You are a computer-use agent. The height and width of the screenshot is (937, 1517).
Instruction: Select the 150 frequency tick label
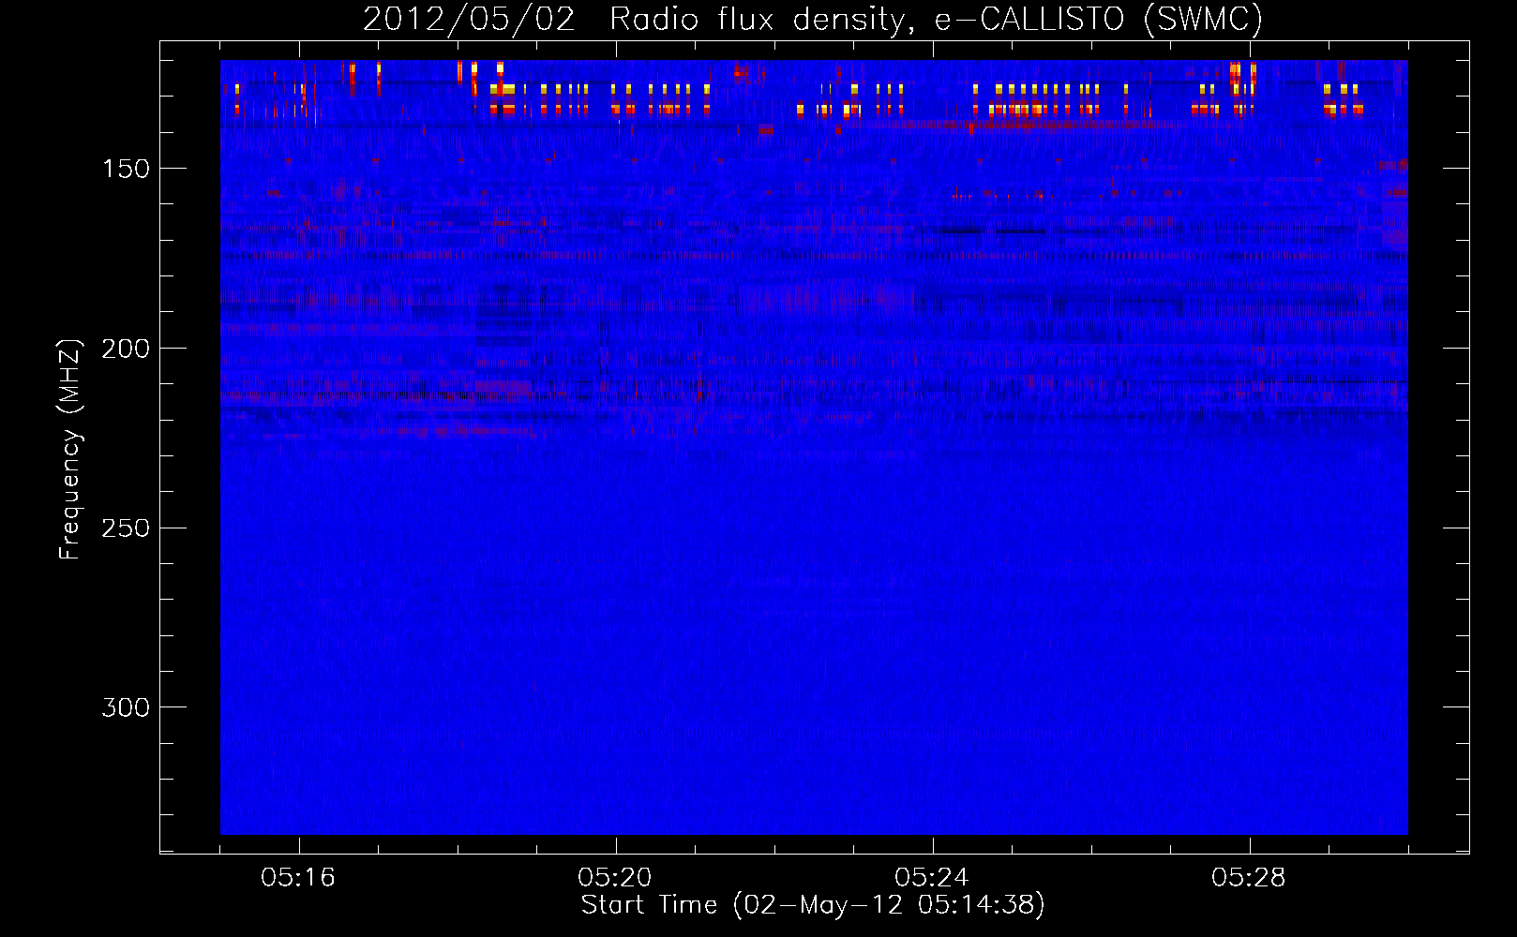click(126, 169)
